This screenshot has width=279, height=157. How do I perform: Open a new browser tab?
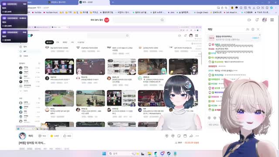pyautogui.click(x=113, y=2)
